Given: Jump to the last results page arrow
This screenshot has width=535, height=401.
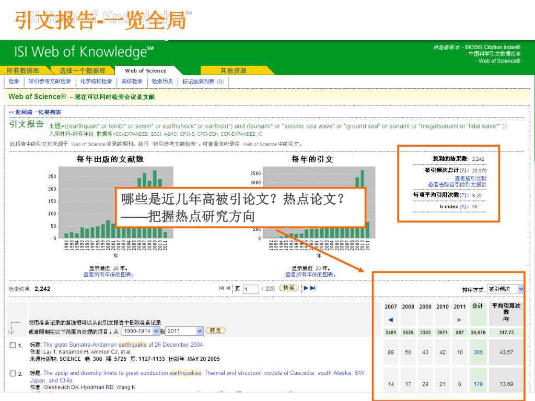Looking at the screenshot, I should pyautogui.click(x=313, y=288).
